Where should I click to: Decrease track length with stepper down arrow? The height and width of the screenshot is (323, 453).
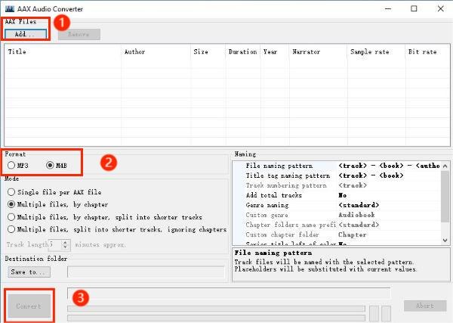(x=65, y=247)
